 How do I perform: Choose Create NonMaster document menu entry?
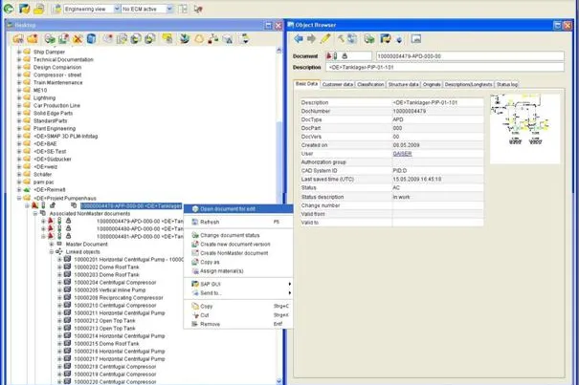pos(238,253)
